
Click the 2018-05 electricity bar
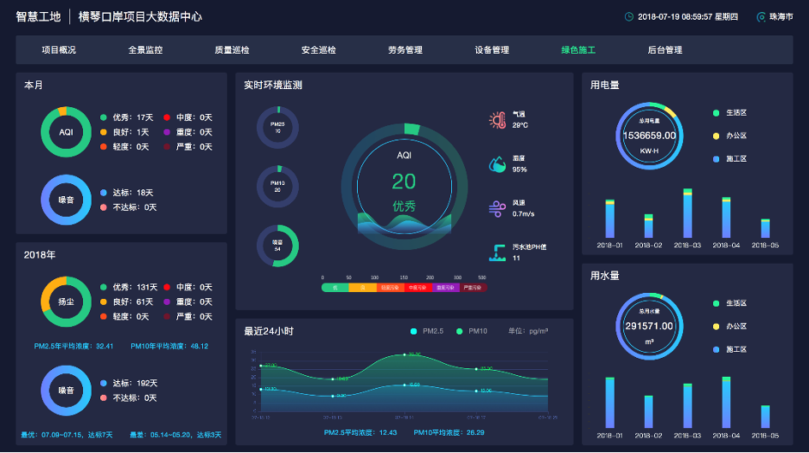pos(765,229)
